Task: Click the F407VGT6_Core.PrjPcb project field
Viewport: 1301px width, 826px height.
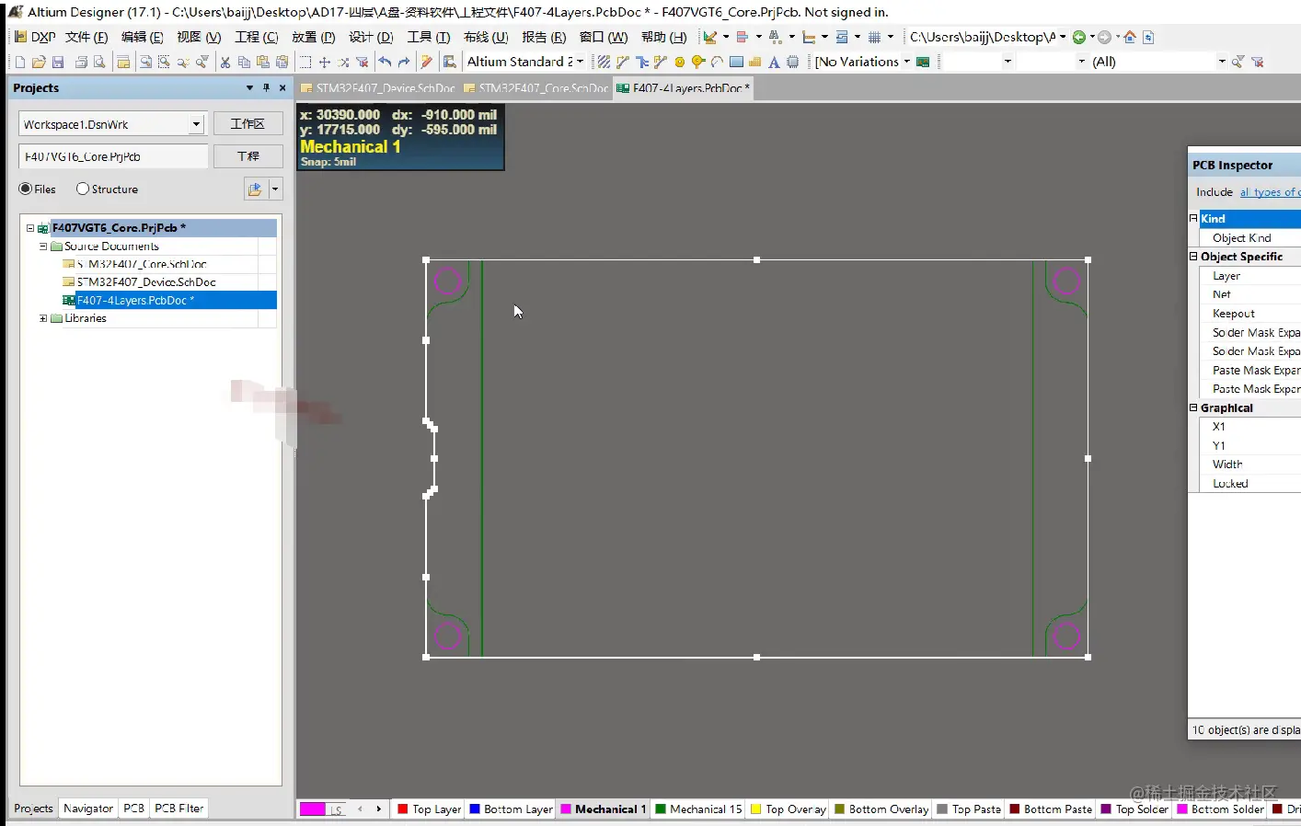Action: tap(113, 156)
